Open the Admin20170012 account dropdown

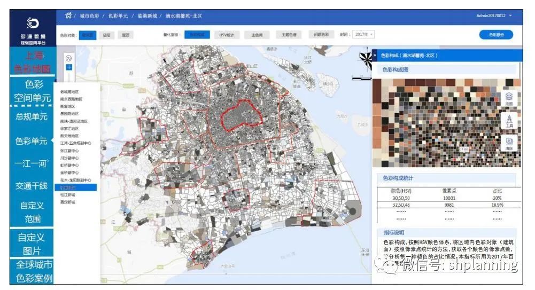pyautogui.click(x=494, y=15)
